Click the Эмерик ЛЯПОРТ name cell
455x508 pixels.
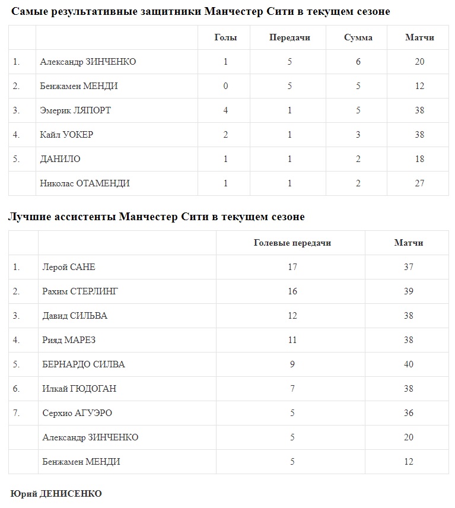(75, 110)
